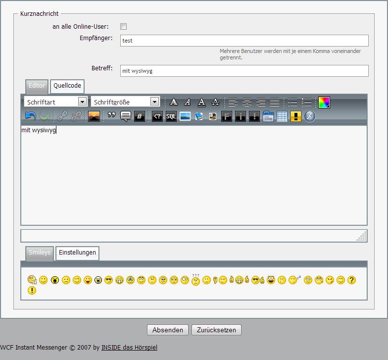
Task: Insert a quote with quotation marks icon
Action: coord(112,115)
